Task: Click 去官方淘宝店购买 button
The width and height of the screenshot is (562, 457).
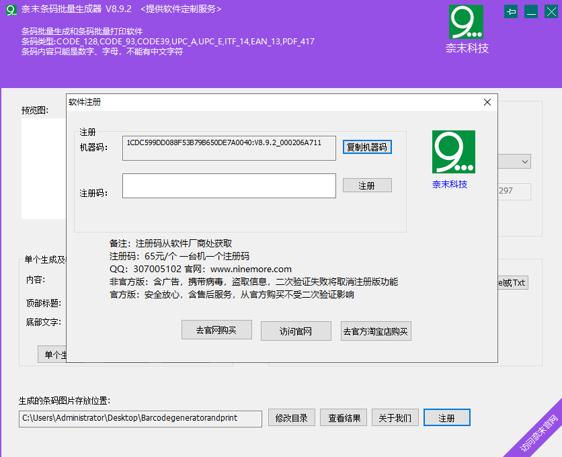Action: point(376,331)
